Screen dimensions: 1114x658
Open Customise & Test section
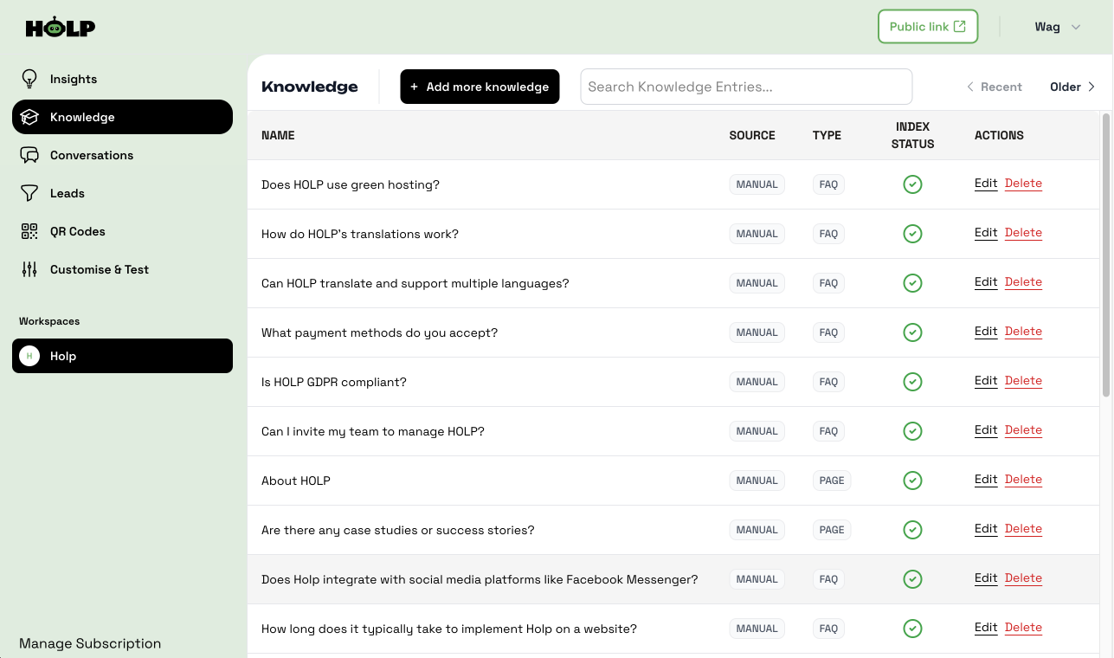(122, 269)
